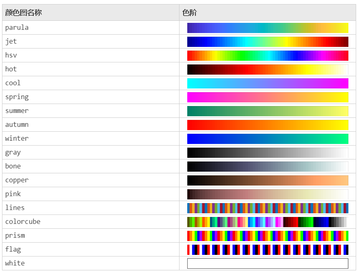
Task: Click the hsv colormap gradient strip
Action: 267,55
